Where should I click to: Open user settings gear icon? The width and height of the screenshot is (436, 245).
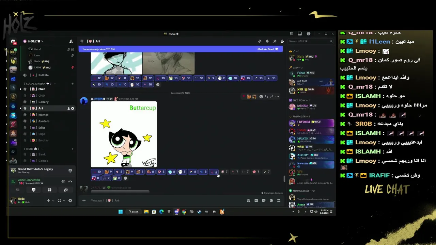click(x=70, y=200)
